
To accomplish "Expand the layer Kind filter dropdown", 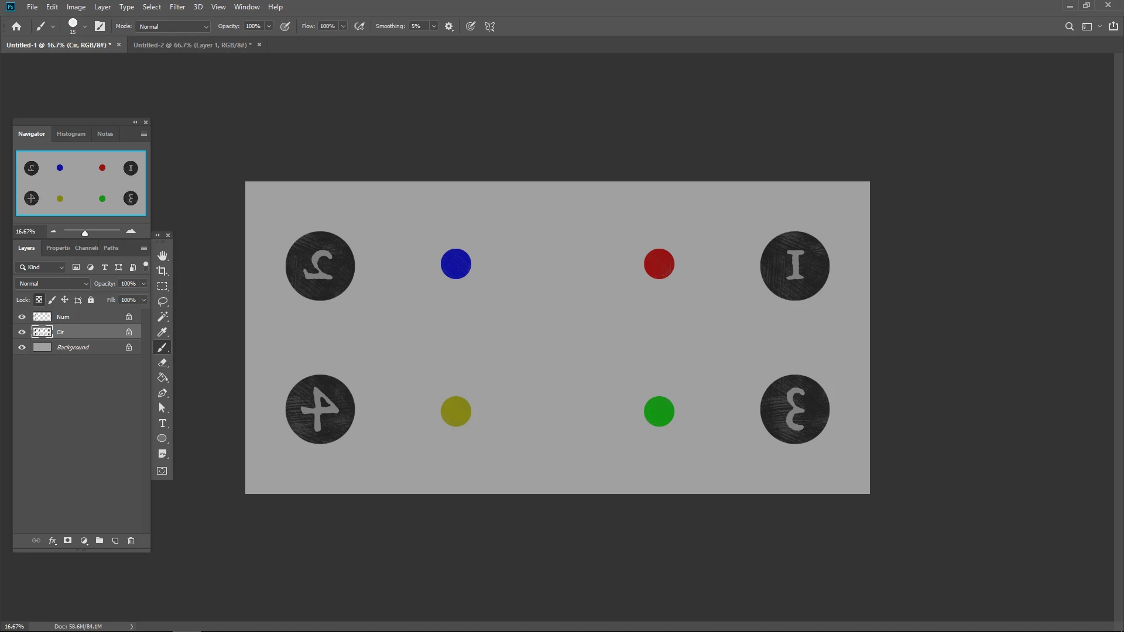I will pyautogui.click(x=40, y=267).
